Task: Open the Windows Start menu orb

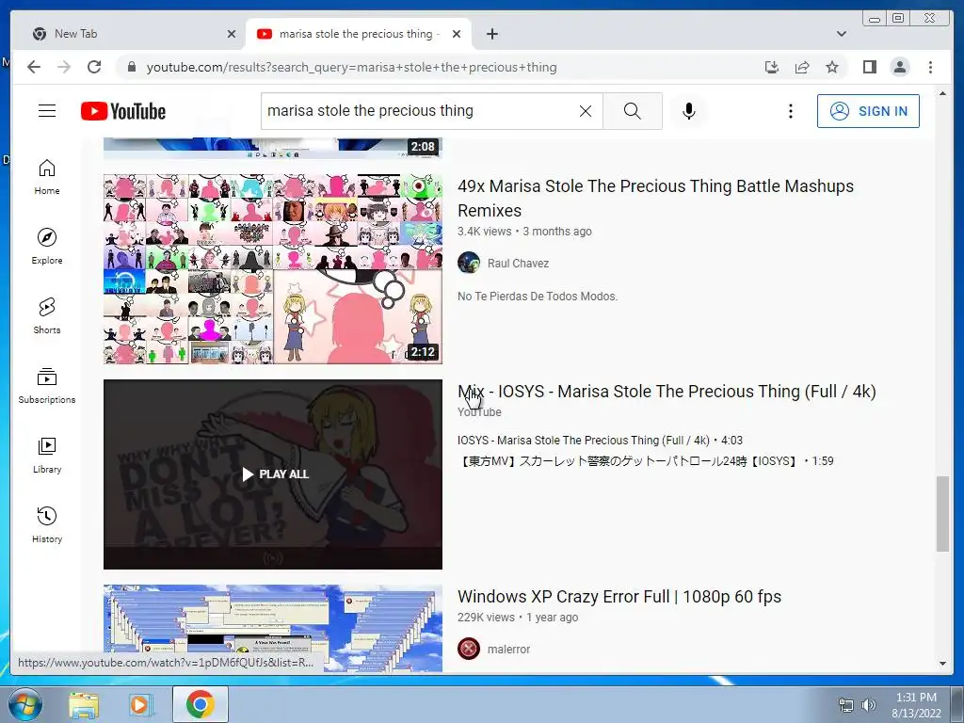Action: pyautogui.click(x=24, y=704)
